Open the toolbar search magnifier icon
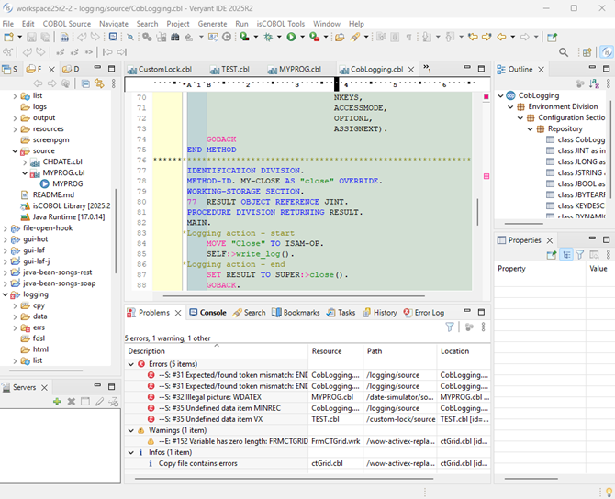Image resolution: width=615 pixels, height=499 pixels. click(x=564, y=53)
